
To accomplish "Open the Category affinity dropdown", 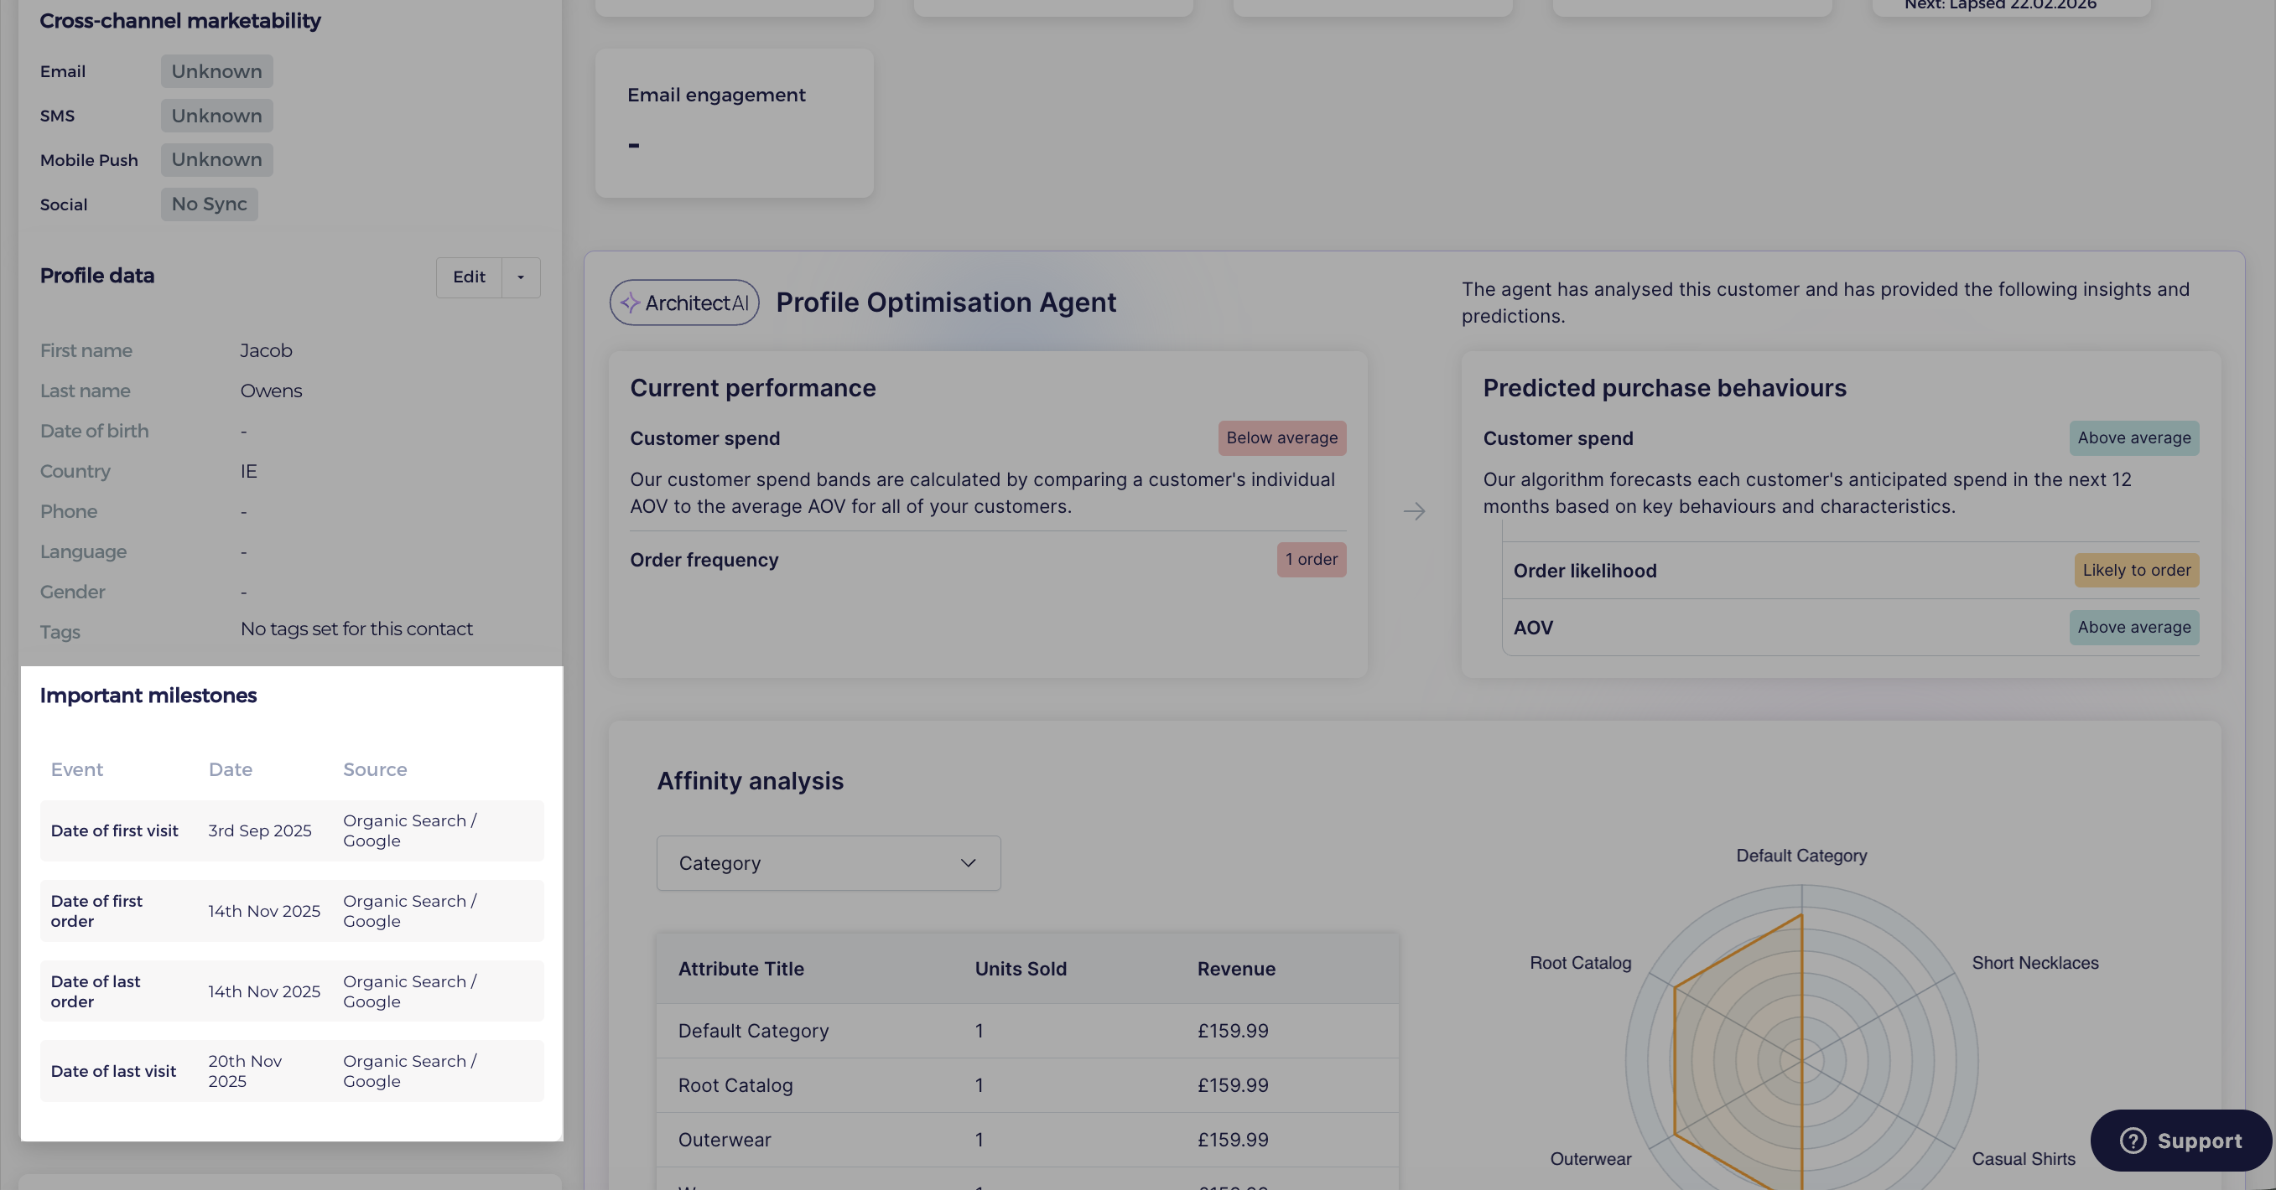I will (x=828, y=862).
